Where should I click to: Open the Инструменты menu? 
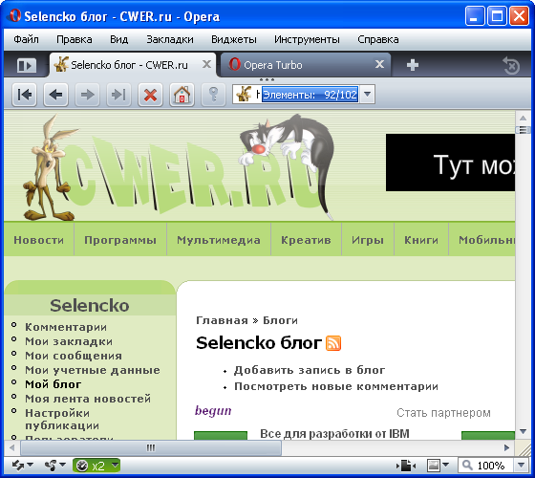307,39
